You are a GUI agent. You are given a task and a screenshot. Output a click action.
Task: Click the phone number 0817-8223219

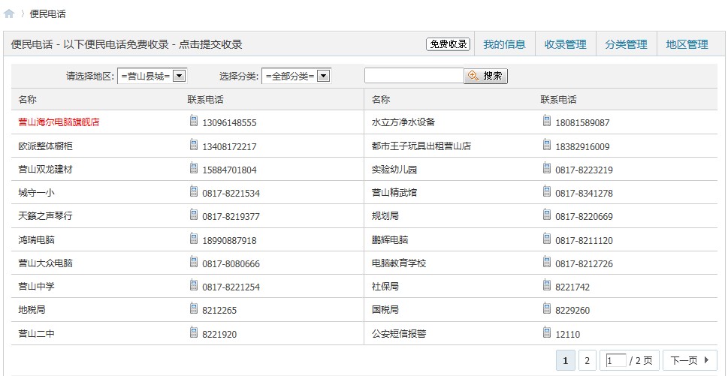pyautogui.click(x=584, y=170)
